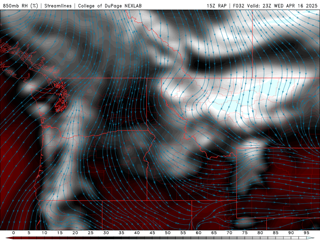Click the '85' colorbar scale label
The image size is (320, 240).
click(x=276, y=233)
